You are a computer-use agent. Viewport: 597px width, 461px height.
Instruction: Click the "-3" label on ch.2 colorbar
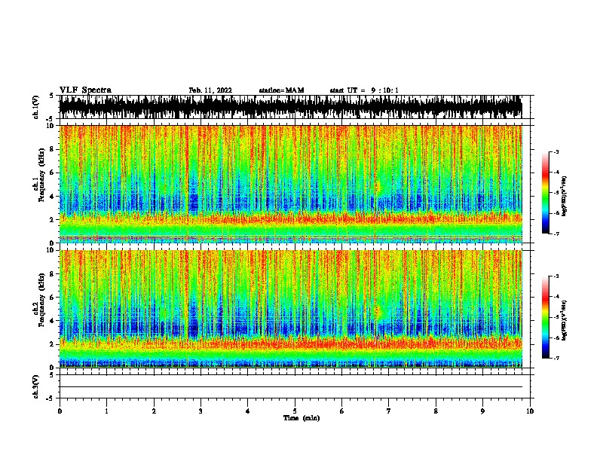click(556, 276)
